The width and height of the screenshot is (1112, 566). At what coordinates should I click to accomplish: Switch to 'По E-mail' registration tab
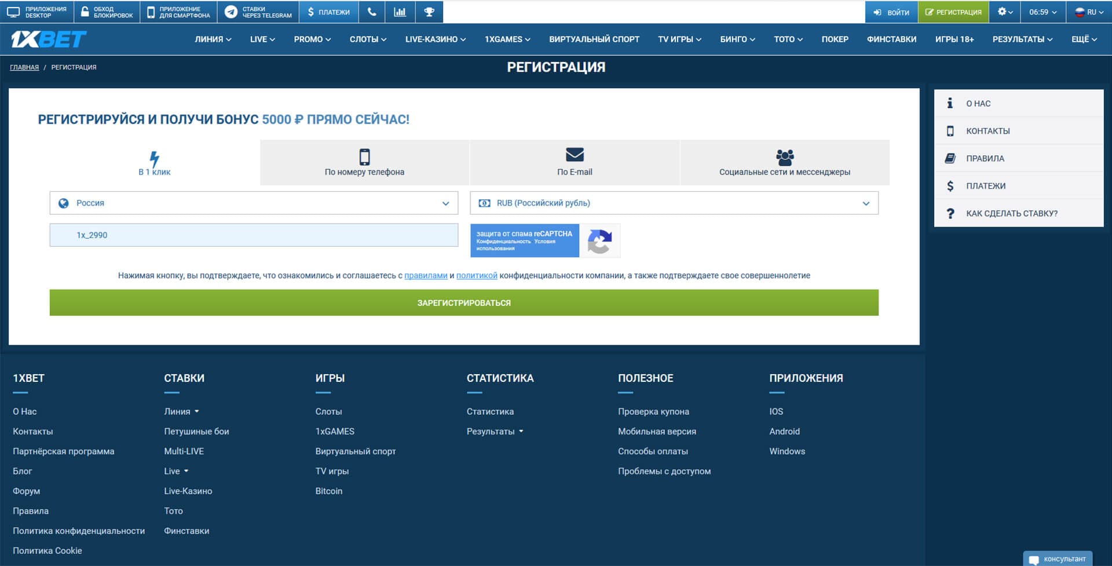[x=575, y=163]
